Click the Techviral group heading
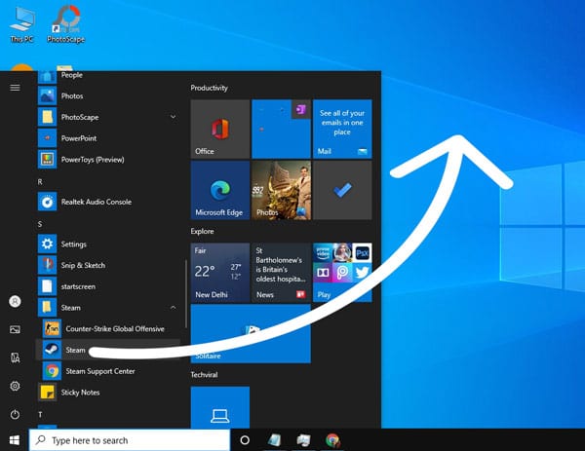This screenshot has height=451, width=585. (x=204, y=375)
